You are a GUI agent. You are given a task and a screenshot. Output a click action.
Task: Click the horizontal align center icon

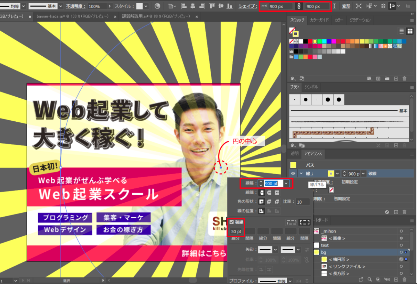tap(193, 6)
